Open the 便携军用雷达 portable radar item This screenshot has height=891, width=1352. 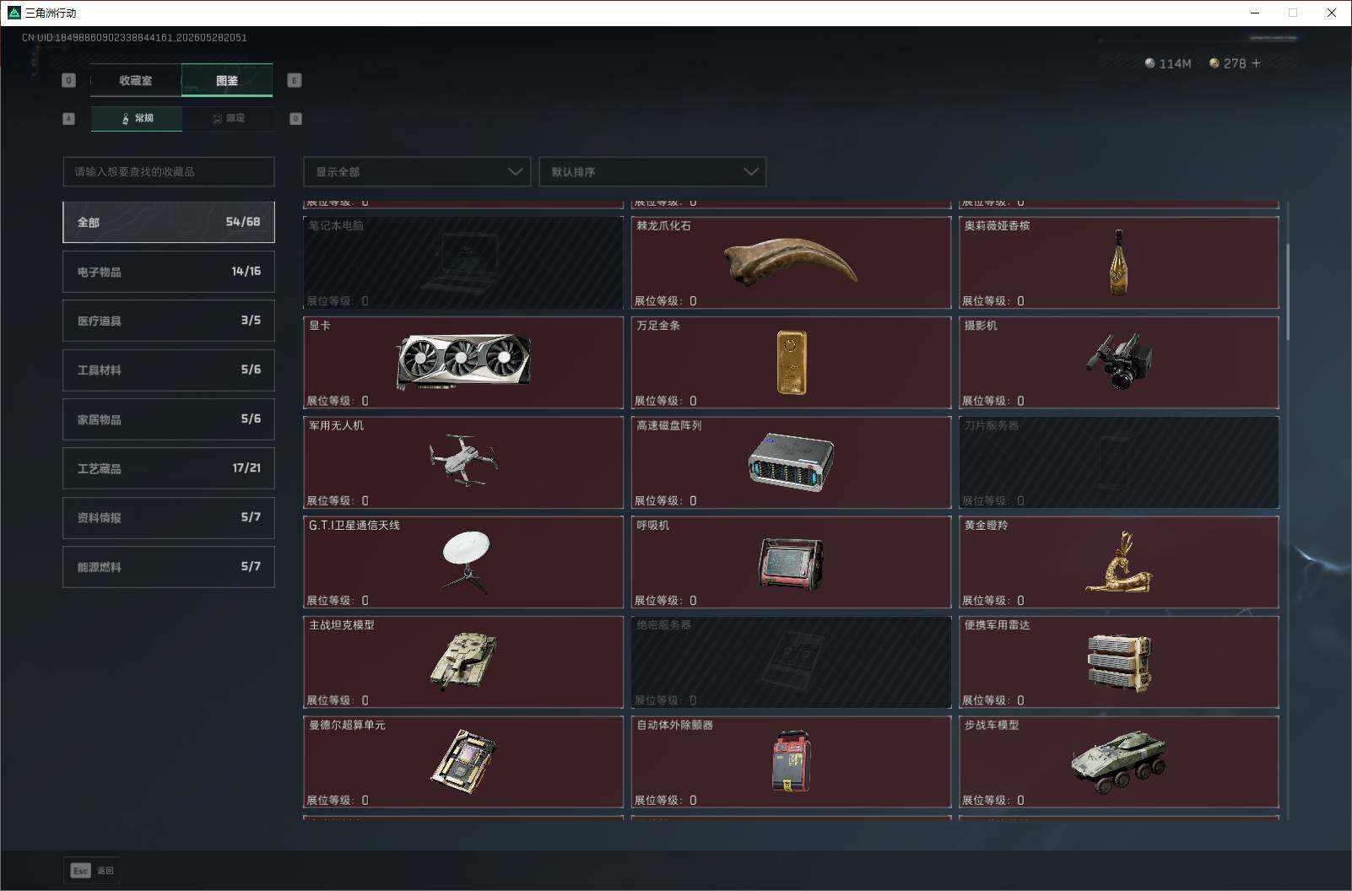click(1119, 662)
